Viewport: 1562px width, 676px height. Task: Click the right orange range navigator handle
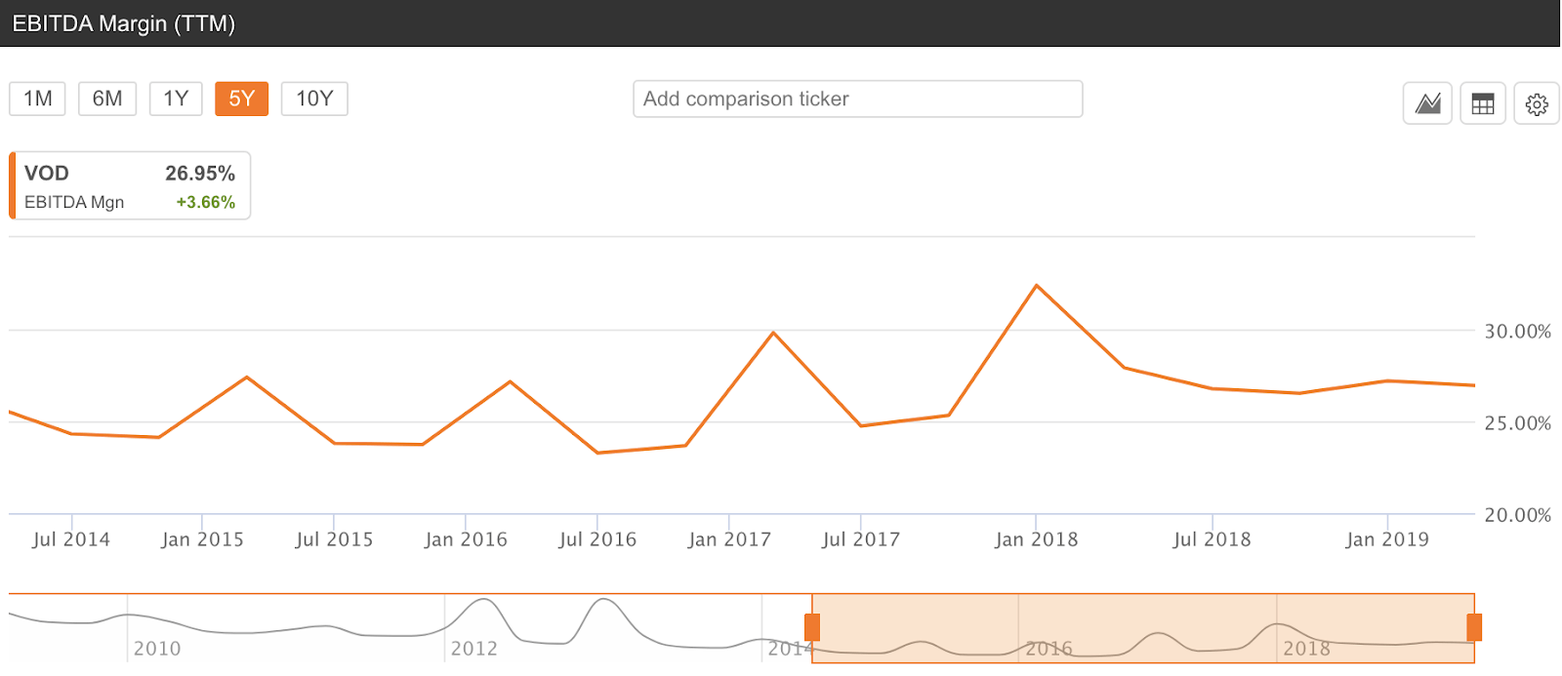point(1474,627)
